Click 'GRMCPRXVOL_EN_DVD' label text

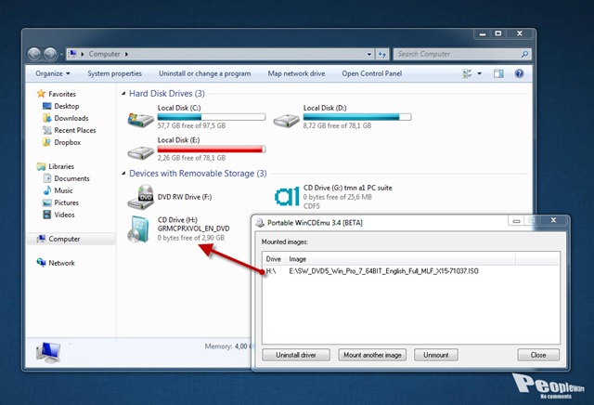tap(194, 229)
